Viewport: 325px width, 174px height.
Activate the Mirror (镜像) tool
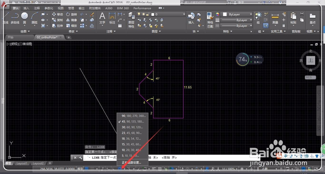click(71, 20)
